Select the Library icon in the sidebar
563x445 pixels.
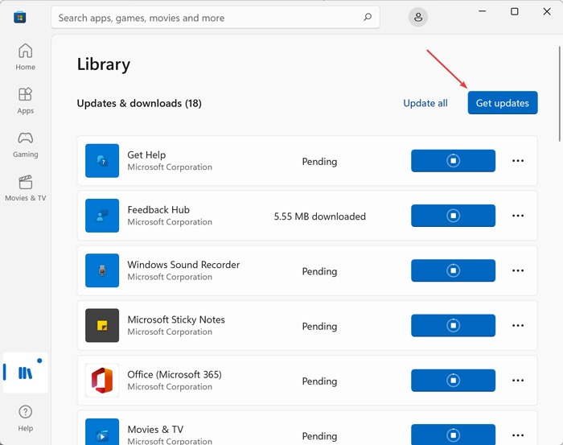click(x=25, y=373)
